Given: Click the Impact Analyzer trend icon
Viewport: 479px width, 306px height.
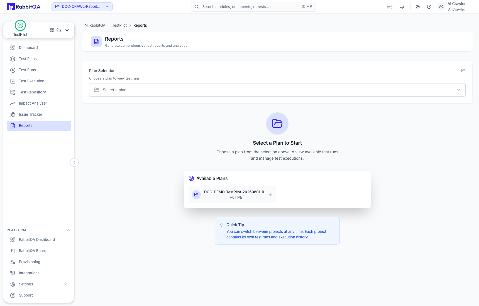Looking at the screenshot, I should (x=13, y=103).
